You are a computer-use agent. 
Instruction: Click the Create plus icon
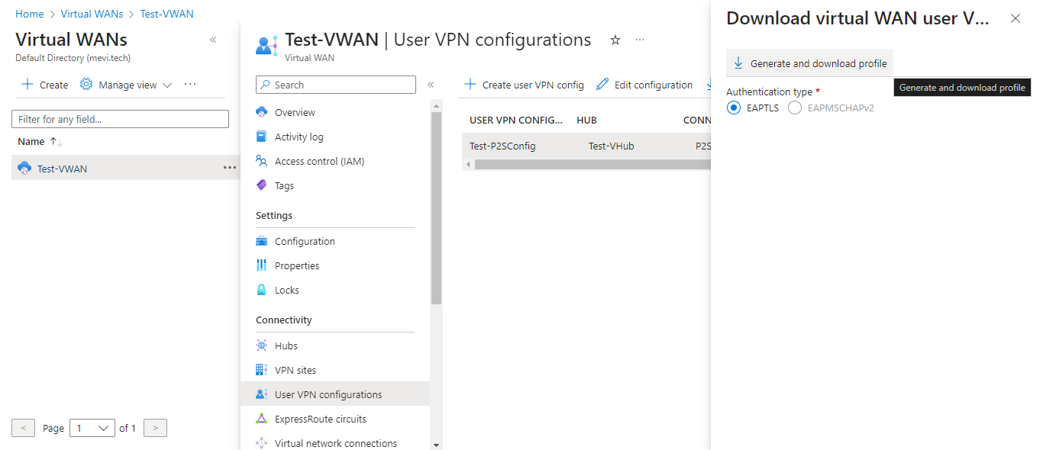tap(27, 85)
